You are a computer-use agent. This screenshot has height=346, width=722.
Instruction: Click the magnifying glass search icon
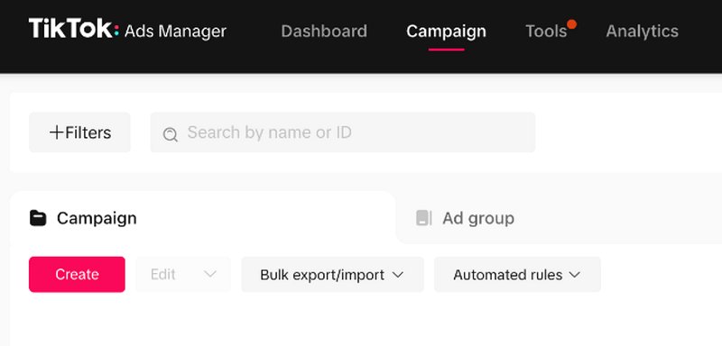[170, 134]
